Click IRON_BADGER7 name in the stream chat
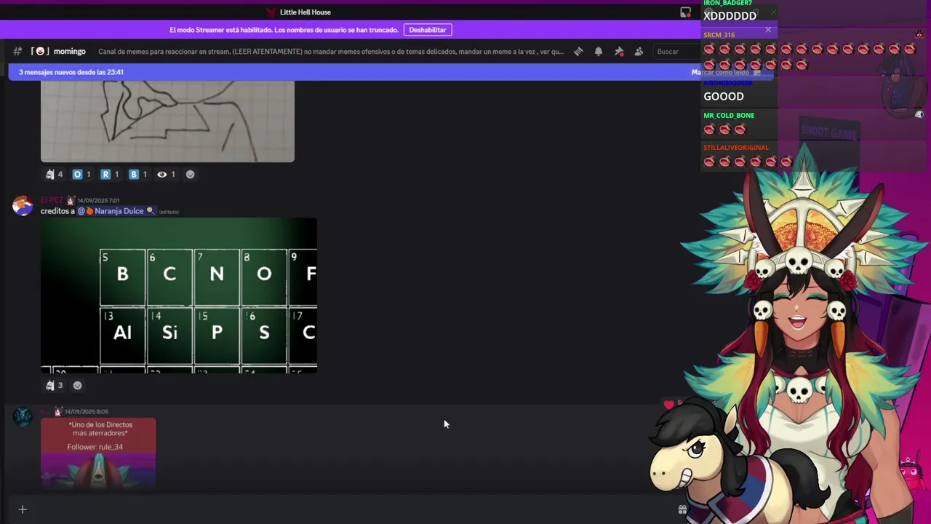931x524 pixels. point(727,4)
